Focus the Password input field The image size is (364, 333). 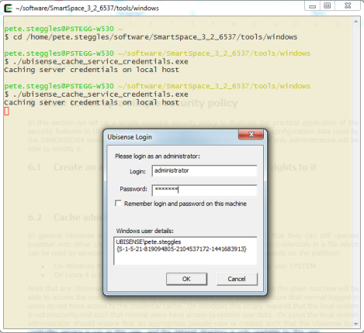pyautogui.click(x=204, y=190)
